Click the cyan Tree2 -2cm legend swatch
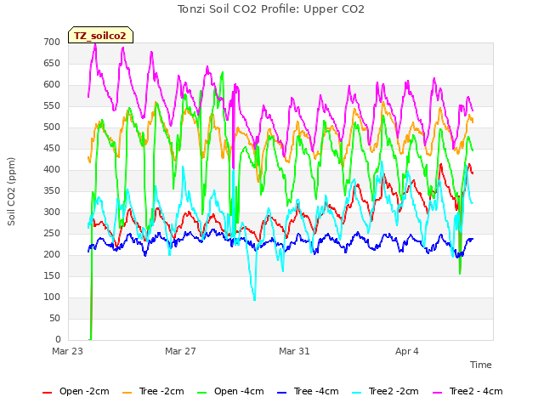 pos(356,393)
